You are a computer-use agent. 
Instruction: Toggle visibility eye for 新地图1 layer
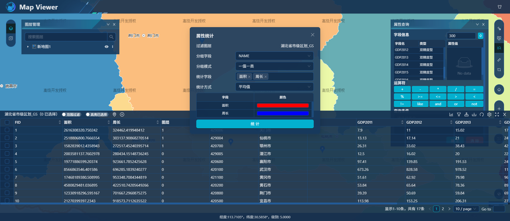(x=107, y=47)
